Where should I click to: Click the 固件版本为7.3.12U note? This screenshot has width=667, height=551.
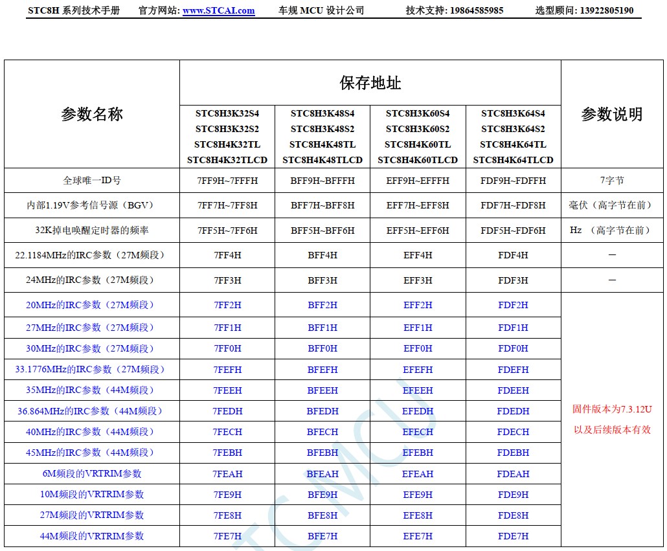[x=612, y=409]
